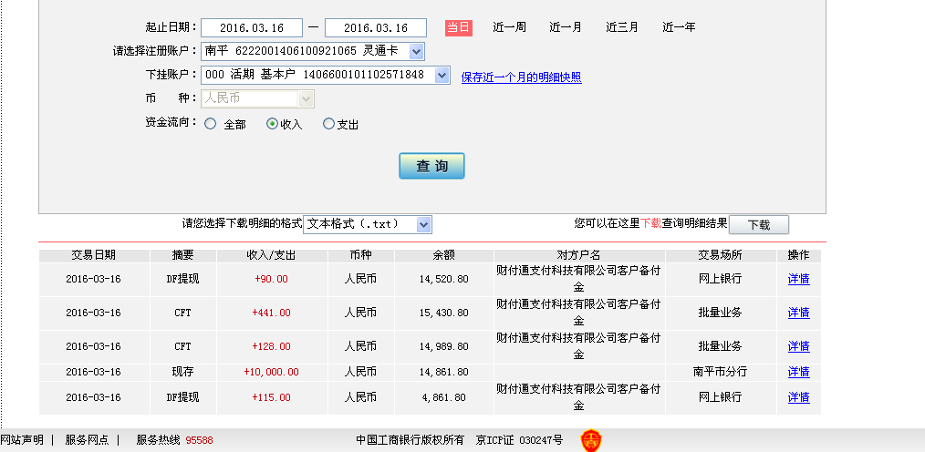Screen dimensions: 925x452
Task: Select the 当日 date range shortcut
Action: (x=458, y=27)
